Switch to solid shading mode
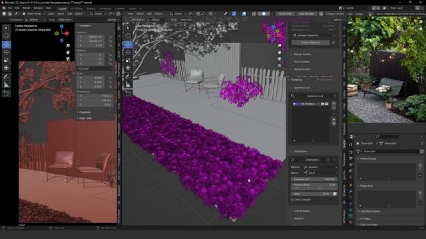Screen dimensions: 426x239 (264, 14)
